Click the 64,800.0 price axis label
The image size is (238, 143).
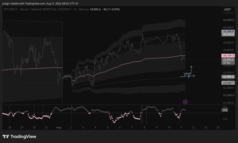(x=229, y=42)
